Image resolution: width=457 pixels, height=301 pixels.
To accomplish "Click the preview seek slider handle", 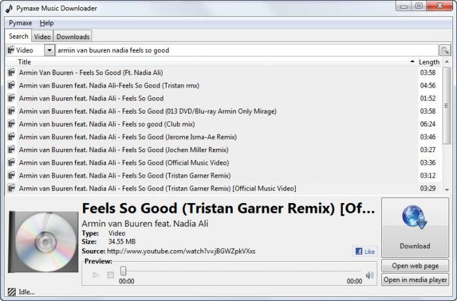I will tap(123, 271).
